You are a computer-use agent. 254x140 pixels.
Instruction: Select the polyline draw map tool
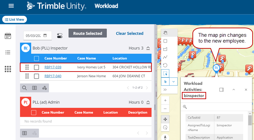(x=165, y=57)
